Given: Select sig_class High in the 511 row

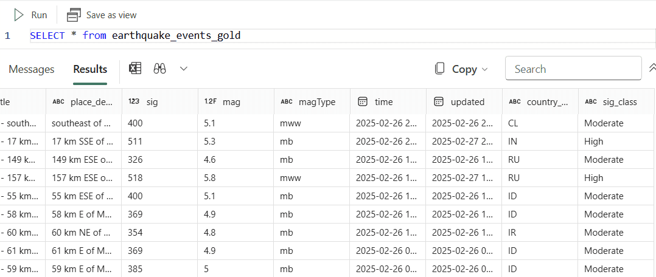Looking at the screenshot, I should click(x=616, y=142).
